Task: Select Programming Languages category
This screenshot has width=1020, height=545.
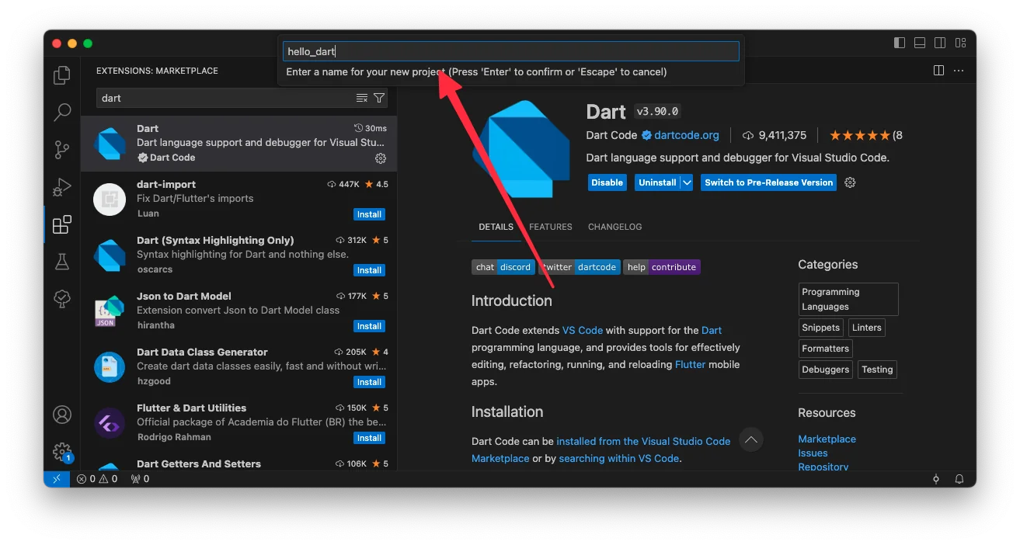Action: [848, 299]
